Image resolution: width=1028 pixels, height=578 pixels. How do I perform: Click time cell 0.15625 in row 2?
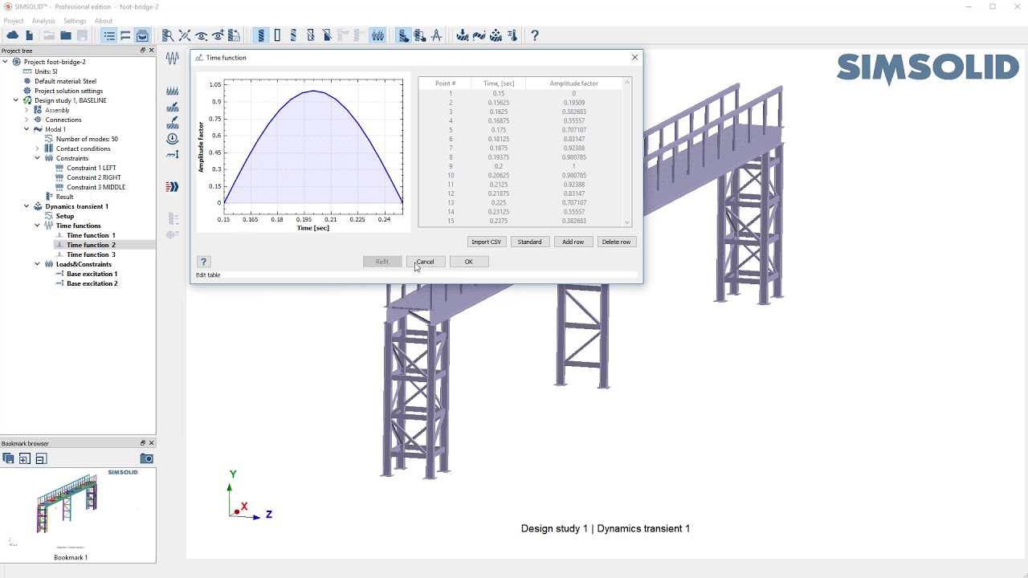click(x=498, y=103)
